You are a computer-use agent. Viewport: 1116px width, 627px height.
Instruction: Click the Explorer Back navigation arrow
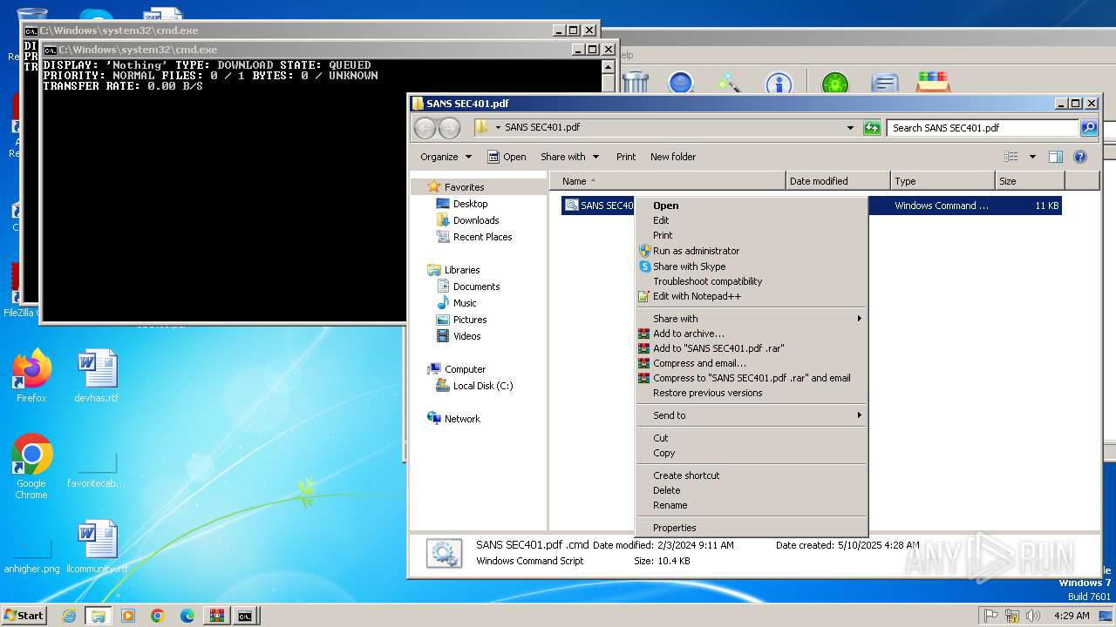point(425,128)
